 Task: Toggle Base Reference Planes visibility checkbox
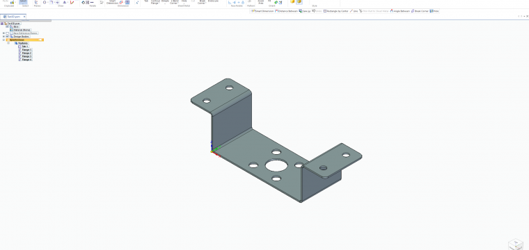click(x=7, y=33)
